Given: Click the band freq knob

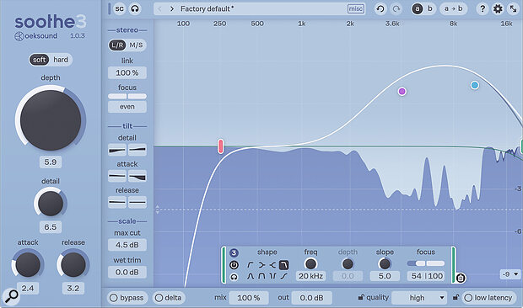Looking at the screenshot, I should pyautogui.click(x=310, y=264).
